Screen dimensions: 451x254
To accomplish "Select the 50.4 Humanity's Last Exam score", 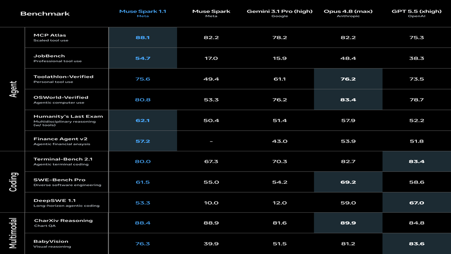I will [211, 120].
